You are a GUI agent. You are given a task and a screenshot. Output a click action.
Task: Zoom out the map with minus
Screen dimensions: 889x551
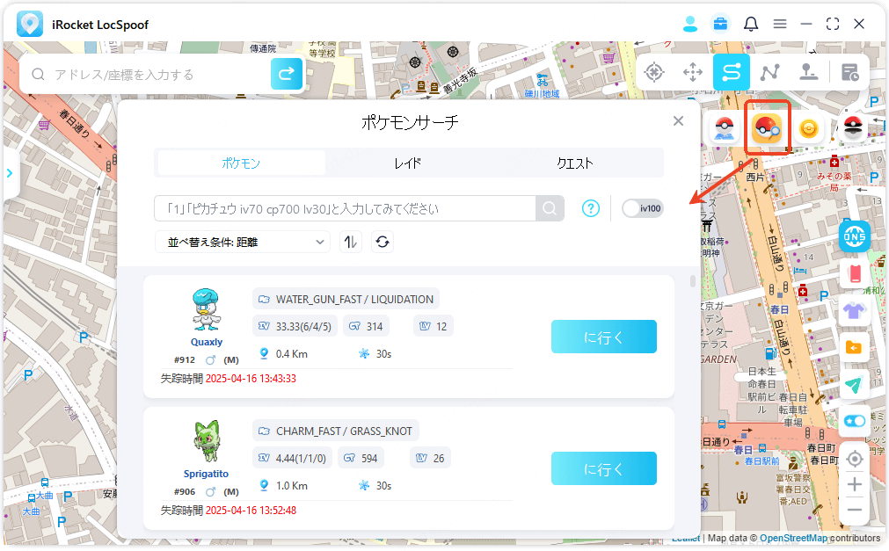click(x=855, y=510)
